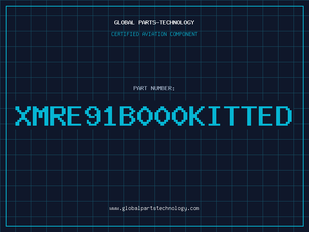Image resolution: width=309 pixels, height=232 pixels.
Task: Select the CERTIFIED AVIATION COMPONENT subtitle
Action: (154, 34)
